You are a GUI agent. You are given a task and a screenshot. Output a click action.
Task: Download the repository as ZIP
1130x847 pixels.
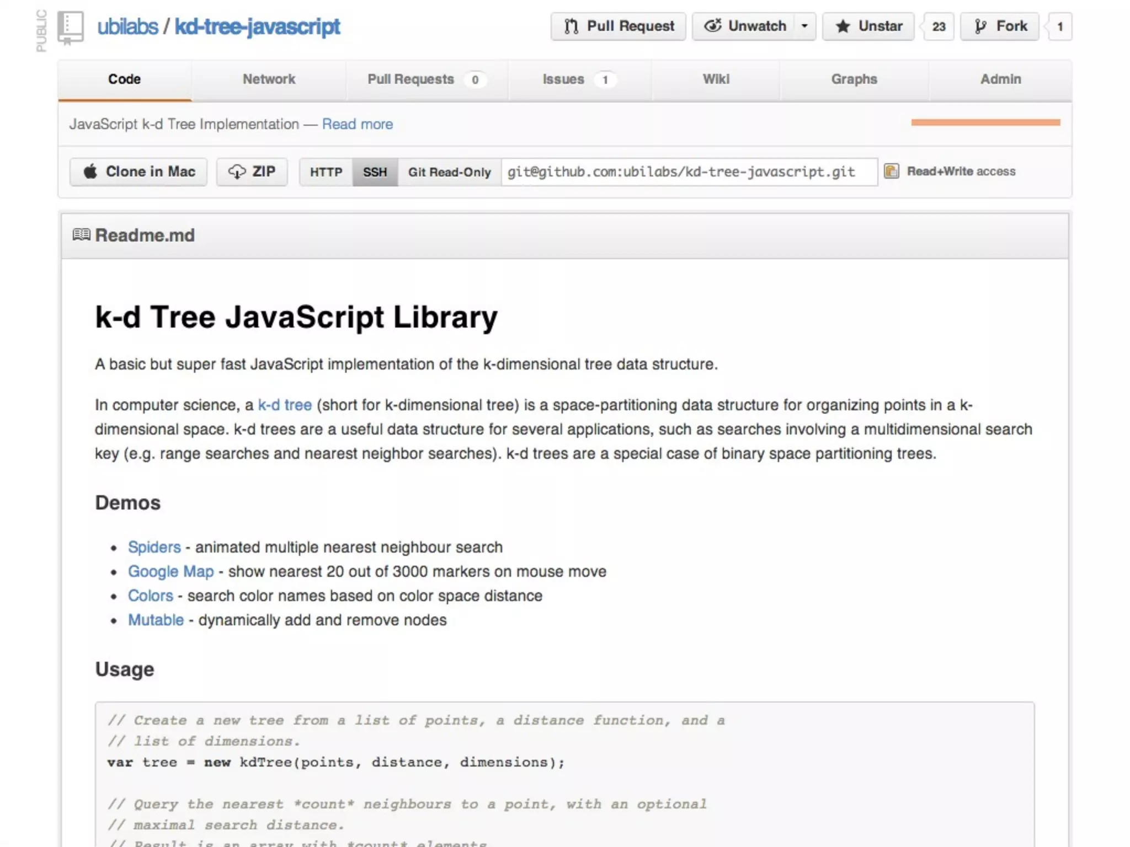(252, 171)
